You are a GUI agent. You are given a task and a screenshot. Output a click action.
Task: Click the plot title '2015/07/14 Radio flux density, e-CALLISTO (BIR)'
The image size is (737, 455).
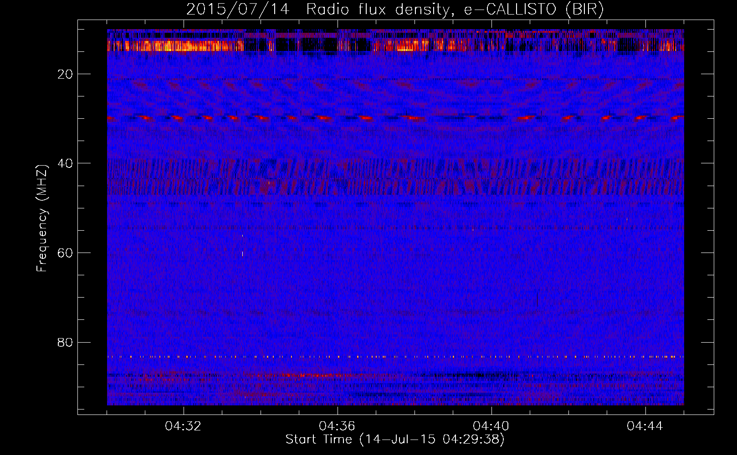(x=395, y=10)
